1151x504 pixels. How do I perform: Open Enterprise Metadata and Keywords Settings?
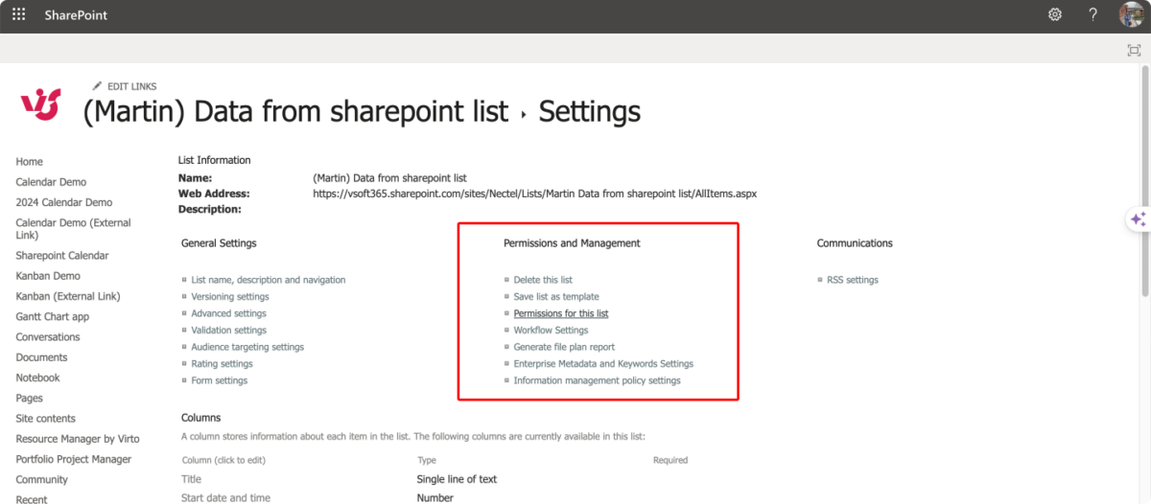(x=603, y=364)
